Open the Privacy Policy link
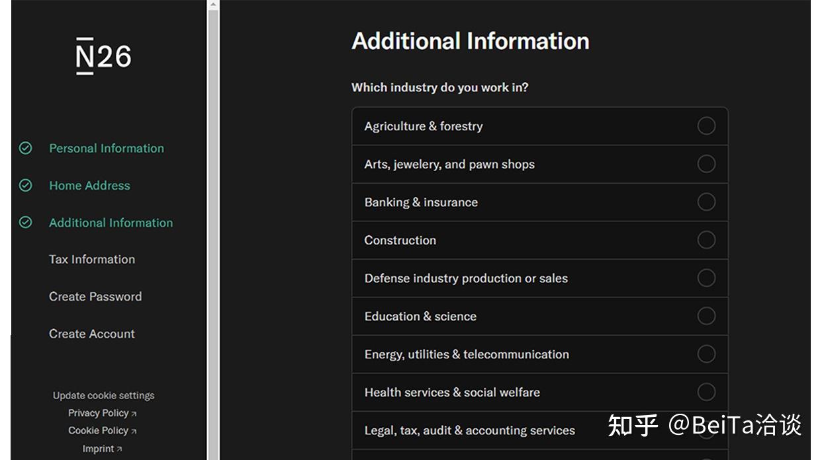 pos(98,413)
